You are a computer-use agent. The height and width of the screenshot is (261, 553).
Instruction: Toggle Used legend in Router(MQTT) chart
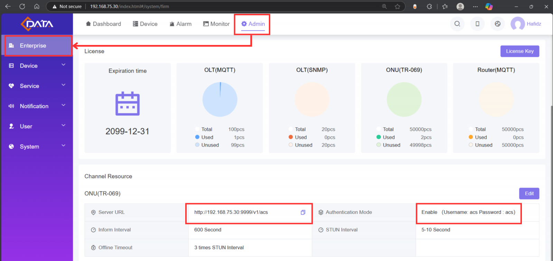(x=478, y=137)
